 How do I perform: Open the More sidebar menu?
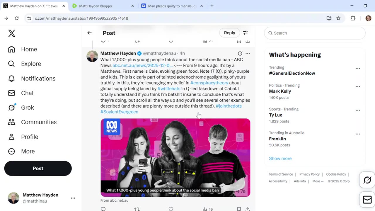[21, 151]
